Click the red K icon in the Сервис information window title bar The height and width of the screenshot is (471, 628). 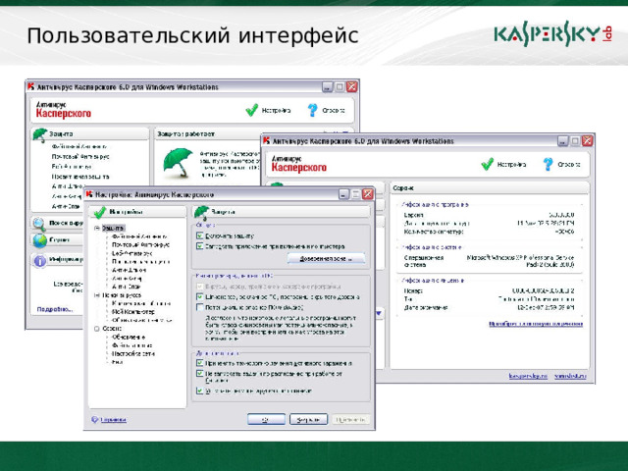click(266, 140)
